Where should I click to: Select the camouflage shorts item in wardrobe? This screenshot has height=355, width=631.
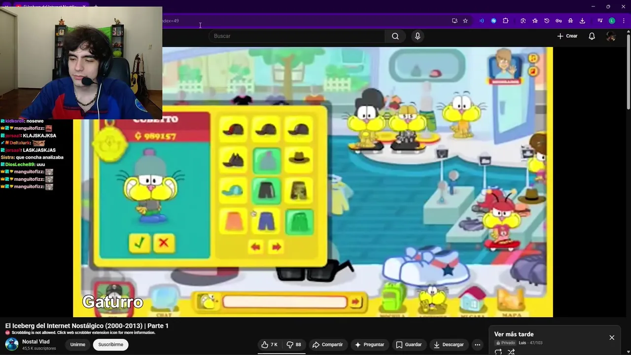click(x=299, y=190)
